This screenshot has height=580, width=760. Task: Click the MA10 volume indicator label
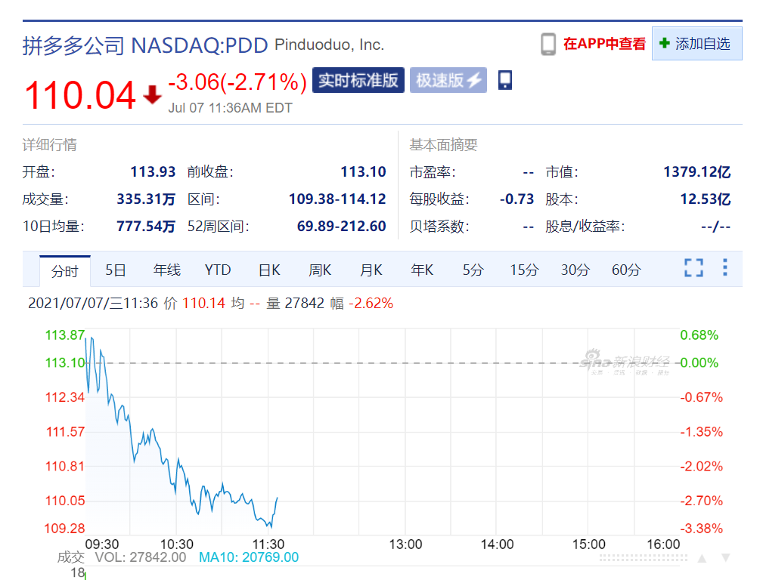[x=248, y=557]
